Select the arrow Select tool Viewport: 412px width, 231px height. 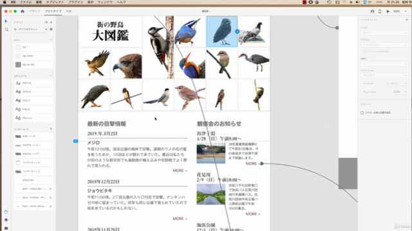point(6,21)
